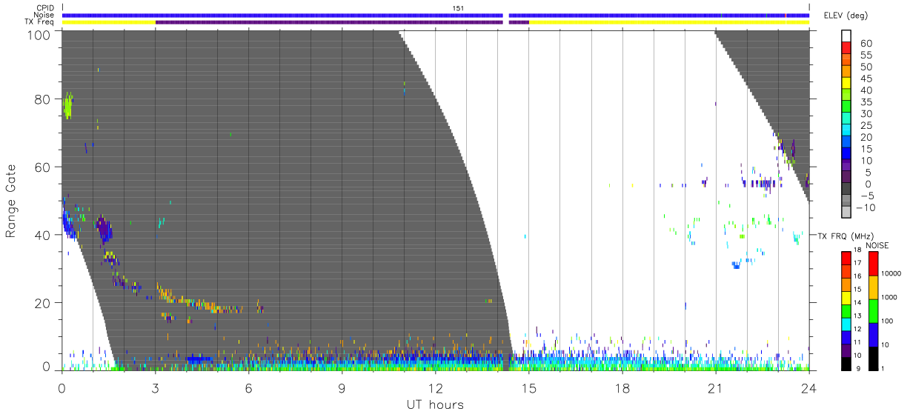Click the 1000 label on noise colorbar
The height and width of the screenshot is (420, 910).
890,297
